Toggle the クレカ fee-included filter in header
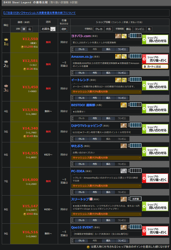Image resolution: width=171 pixels, height=250 pixels. (99, 29)
